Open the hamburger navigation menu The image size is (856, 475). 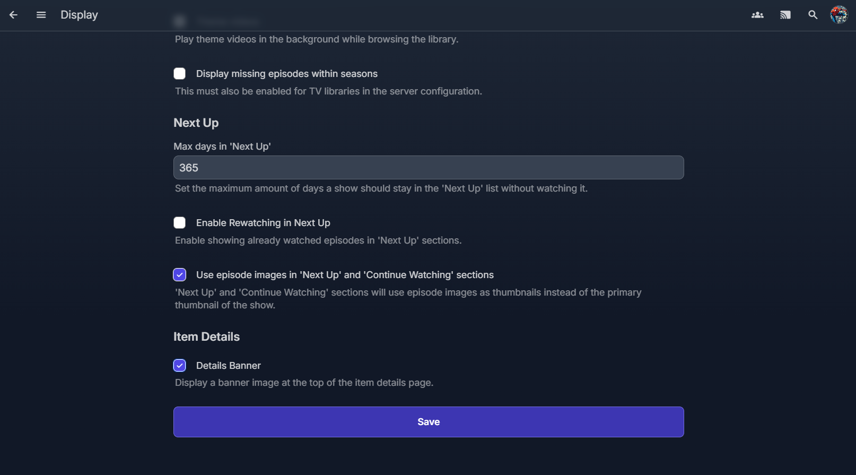pyautogui.click(x=41, y=15)
